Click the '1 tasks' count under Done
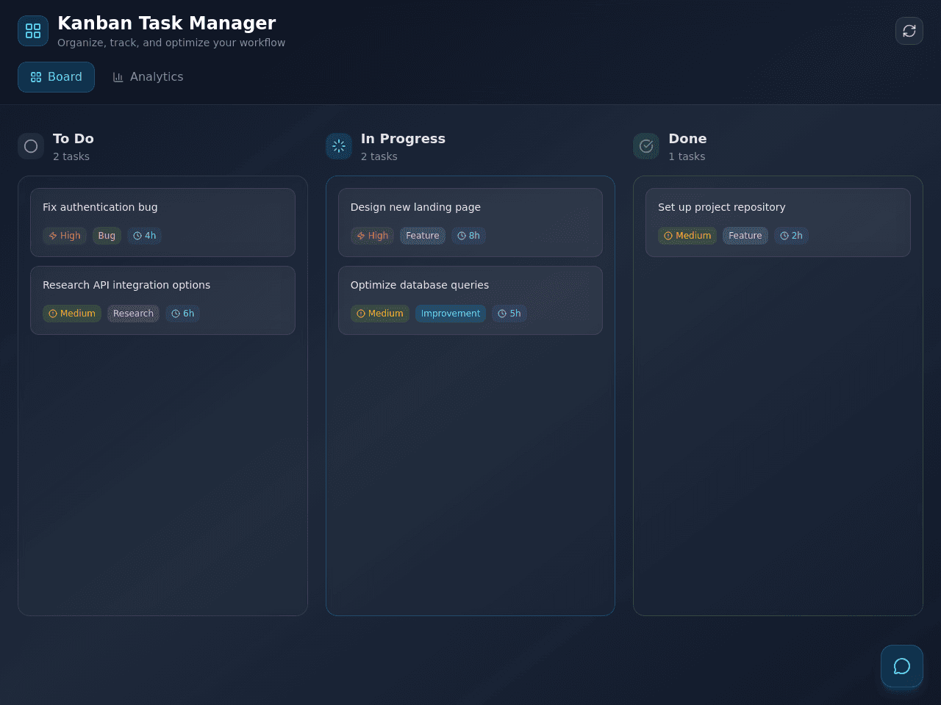Screen dimensions: 941x705 pyautogui.click(x=687, y=156)
